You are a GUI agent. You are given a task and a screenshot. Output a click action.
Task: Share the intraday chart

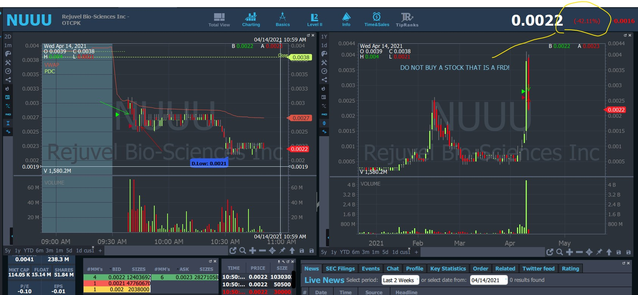click(8, 80)
